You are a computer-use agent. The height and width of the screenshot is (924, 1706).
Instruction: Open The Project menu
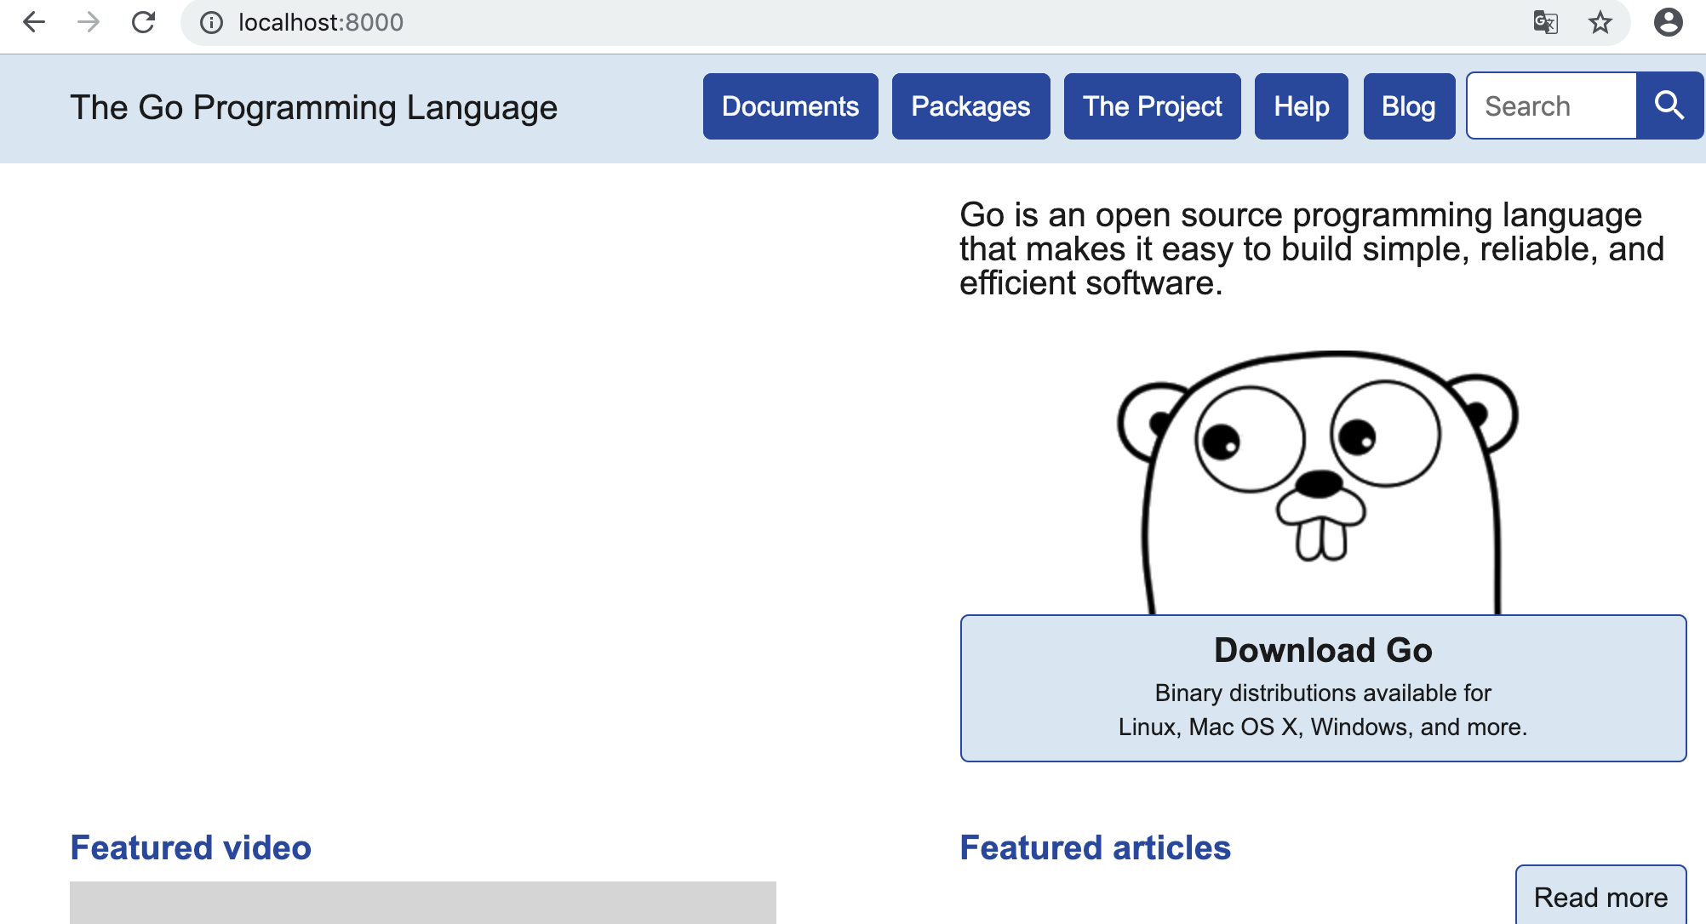pos(1152,106)
